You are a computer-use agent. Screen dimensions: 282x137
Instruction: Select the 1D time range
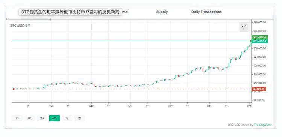coord(17,118)
